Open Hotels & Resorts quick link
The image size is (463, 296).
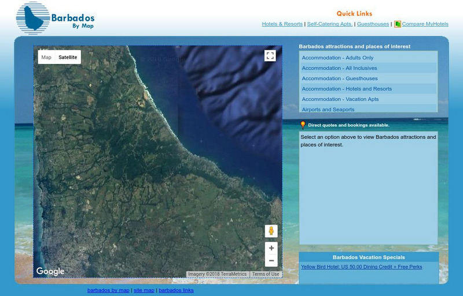click(282, 24)
